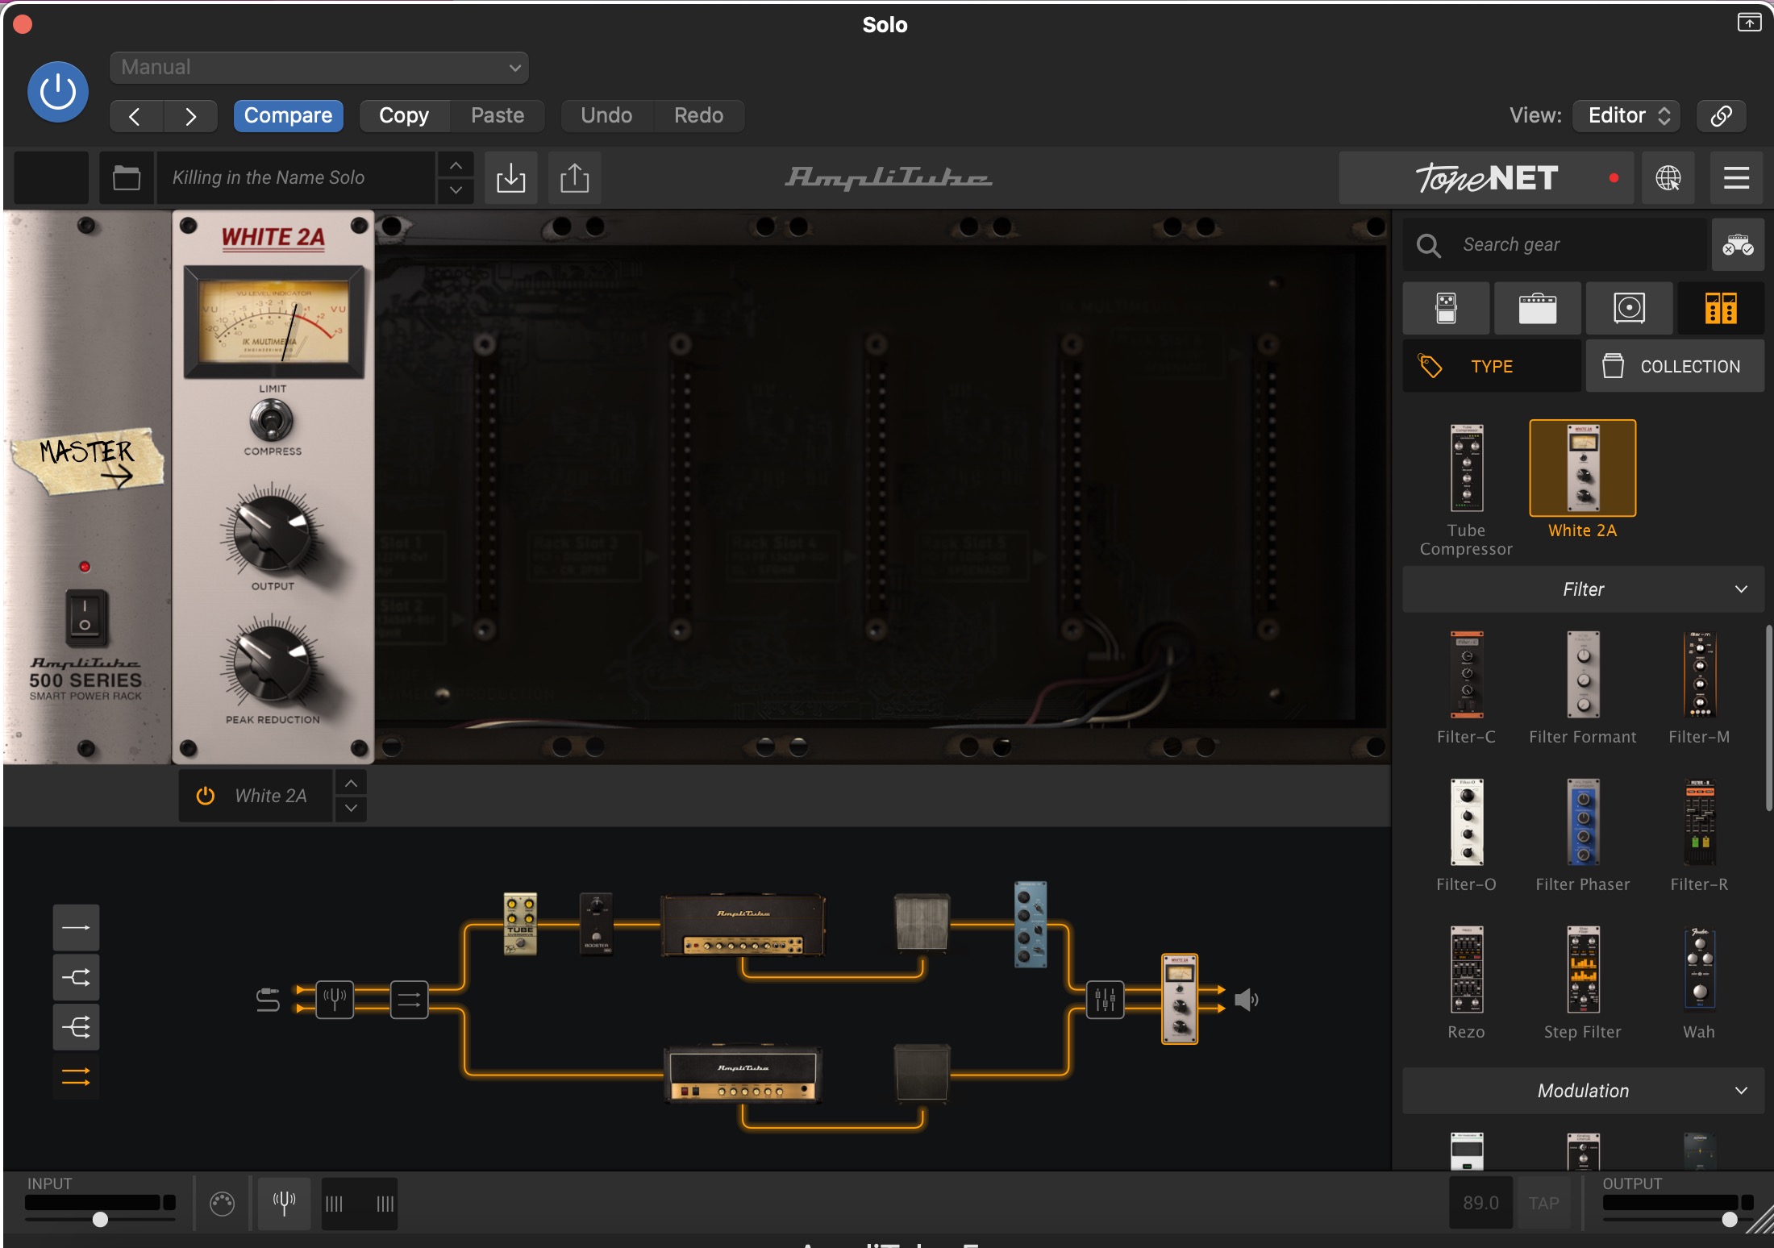
Task: Toggle the plugin power bypass button
Action: tap(58, 92)
